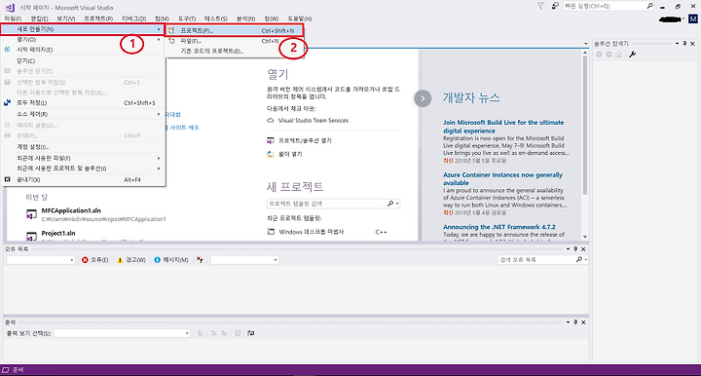The image size is (701, 376).
Task: Click the open project/solution icon
Action: pos(270,141)
